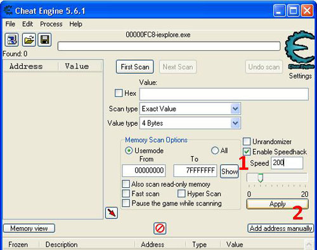The height and width of the screenshot is (250, 317).
Task: Click Cheat Engine title bar app icon
Action: pos(8,11)
